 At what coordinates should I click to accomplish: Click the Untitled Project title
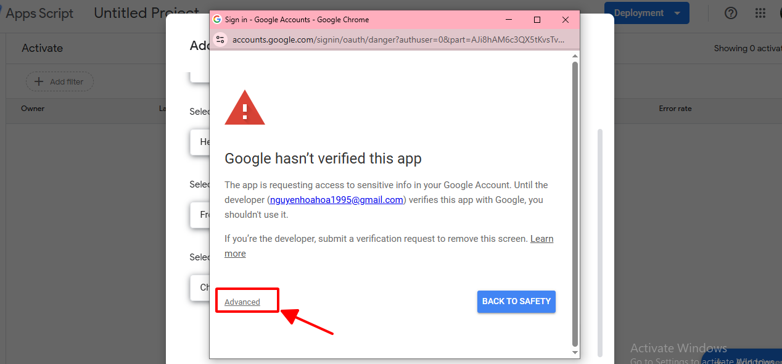coord(147,13)
